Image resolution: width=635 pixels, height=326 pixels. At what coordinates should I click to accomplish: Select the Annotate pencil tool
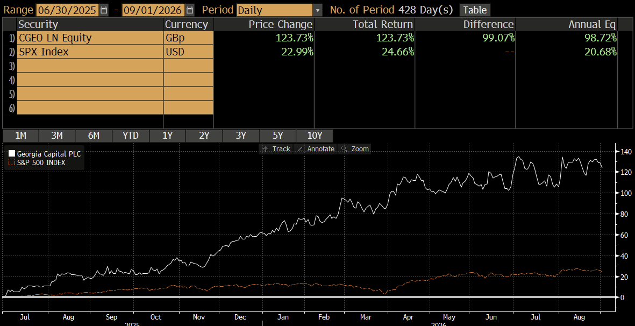tap(315, 149)
